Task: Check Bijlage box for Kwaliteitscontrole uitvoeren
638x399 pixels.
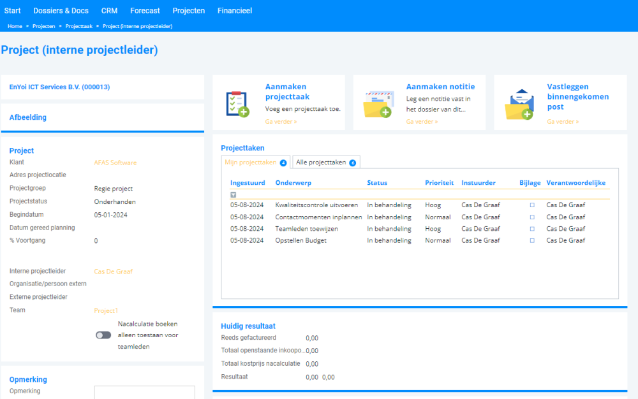Action: (532, 205)
